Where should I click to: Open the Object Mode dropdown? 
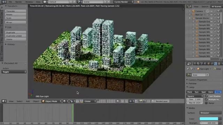click(x=52, y=101)
